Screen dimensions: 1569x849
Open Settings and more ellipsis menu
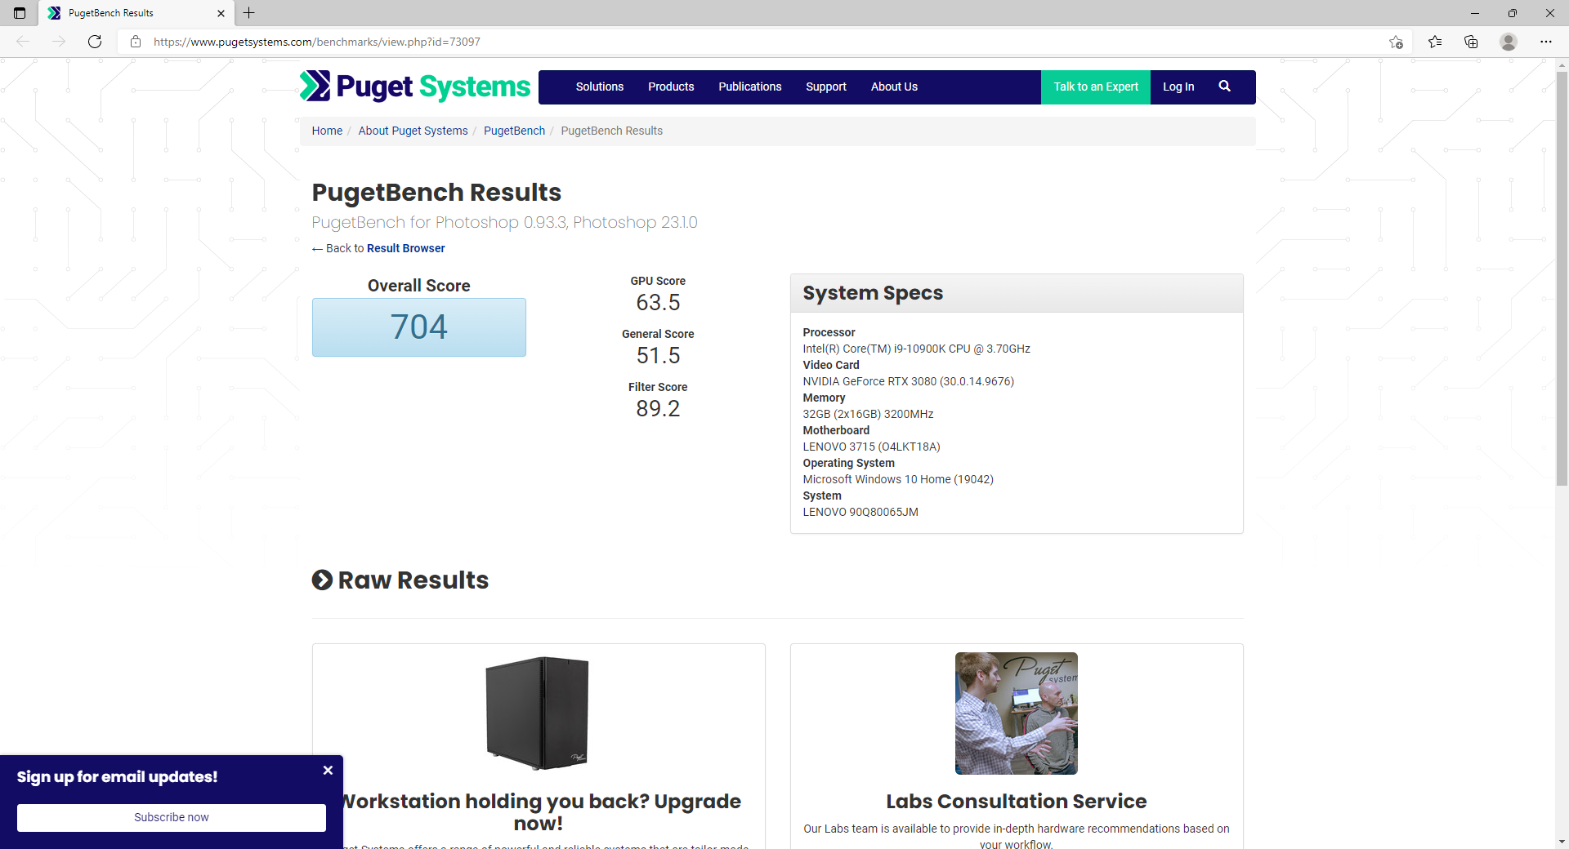coord(1546,42)
